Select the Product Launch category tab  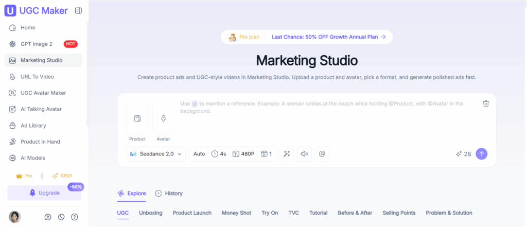click(192, 213)
